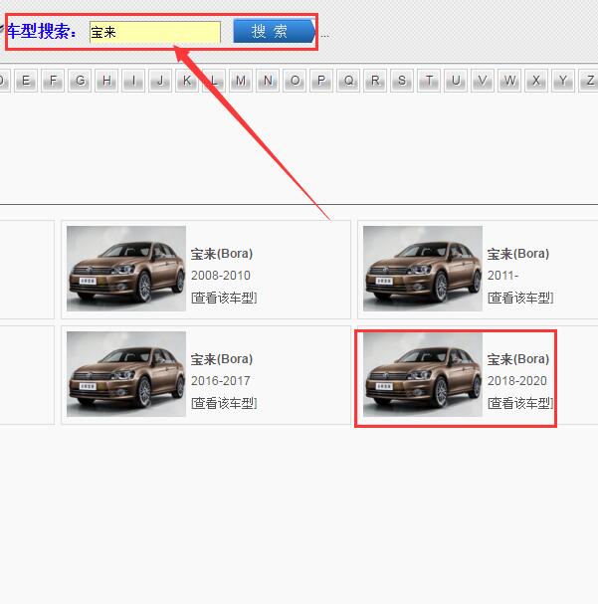This screenshot has width=598, height=604.
Task: Filter models by letter V
Action: click(x=483, y=81)
